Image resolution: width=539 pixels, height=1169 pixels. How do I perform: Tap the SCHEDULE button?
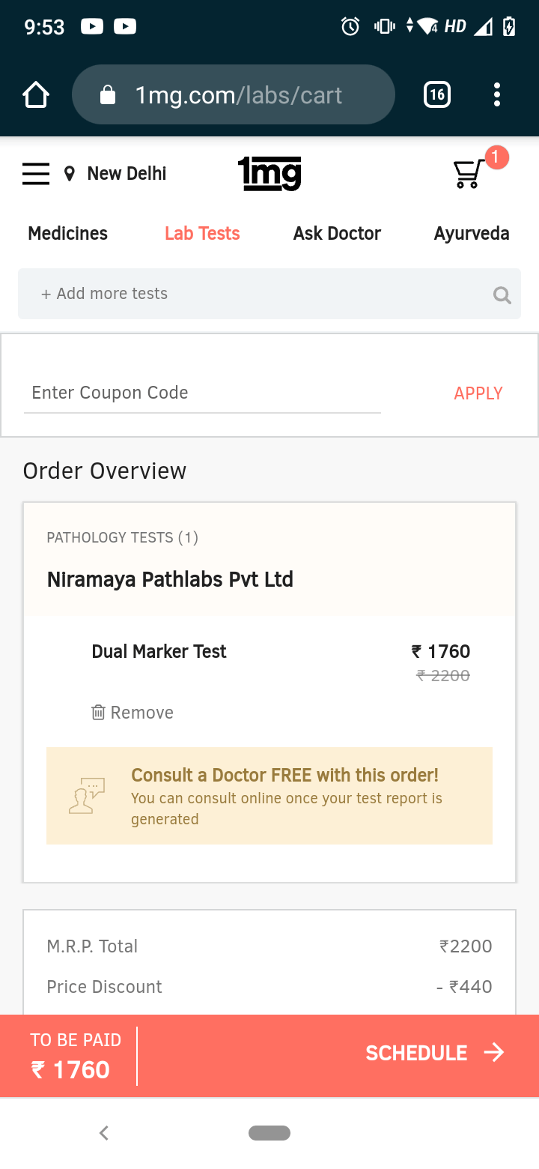pos(435,1053)
